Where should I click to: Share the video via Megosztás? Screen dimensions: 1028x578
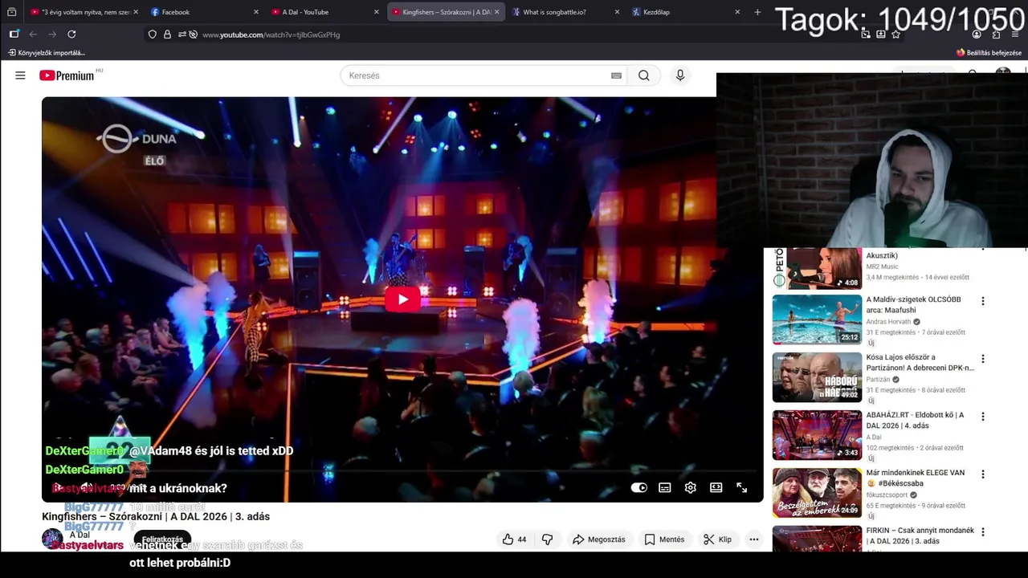(598, 539)
